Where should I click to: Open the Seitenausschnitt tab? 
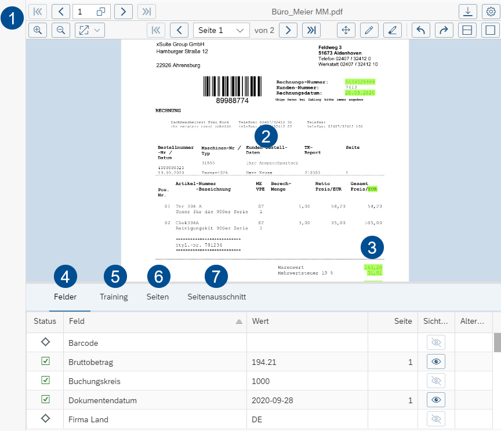point(216,297)
